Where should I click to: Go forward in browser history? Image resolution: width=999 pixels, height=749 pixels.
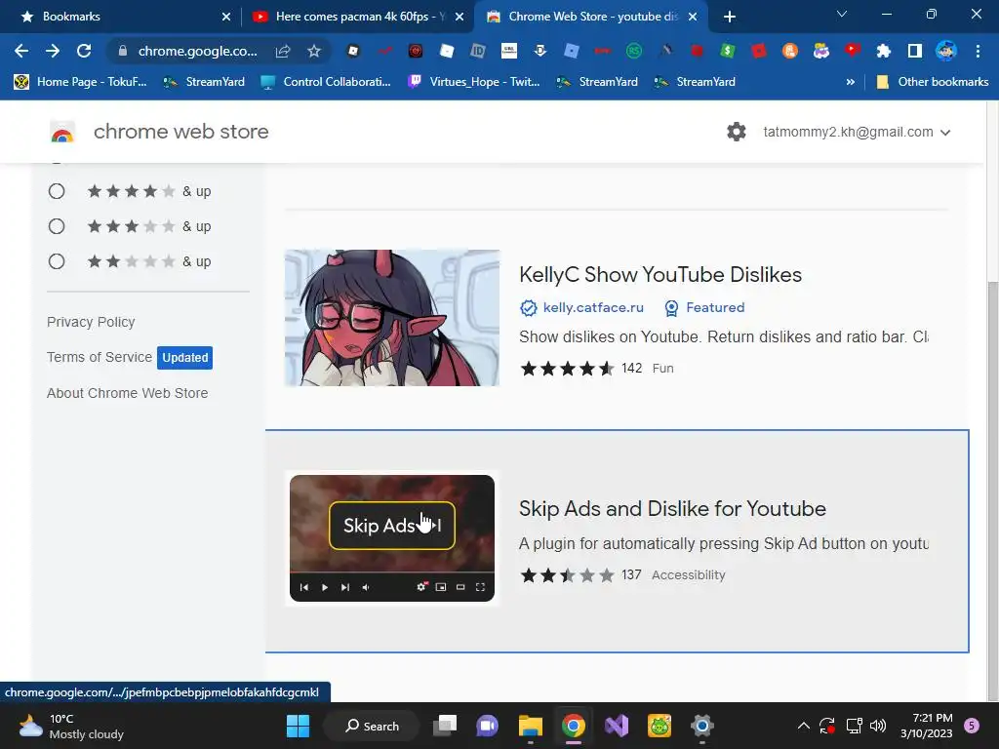(53, 51)
